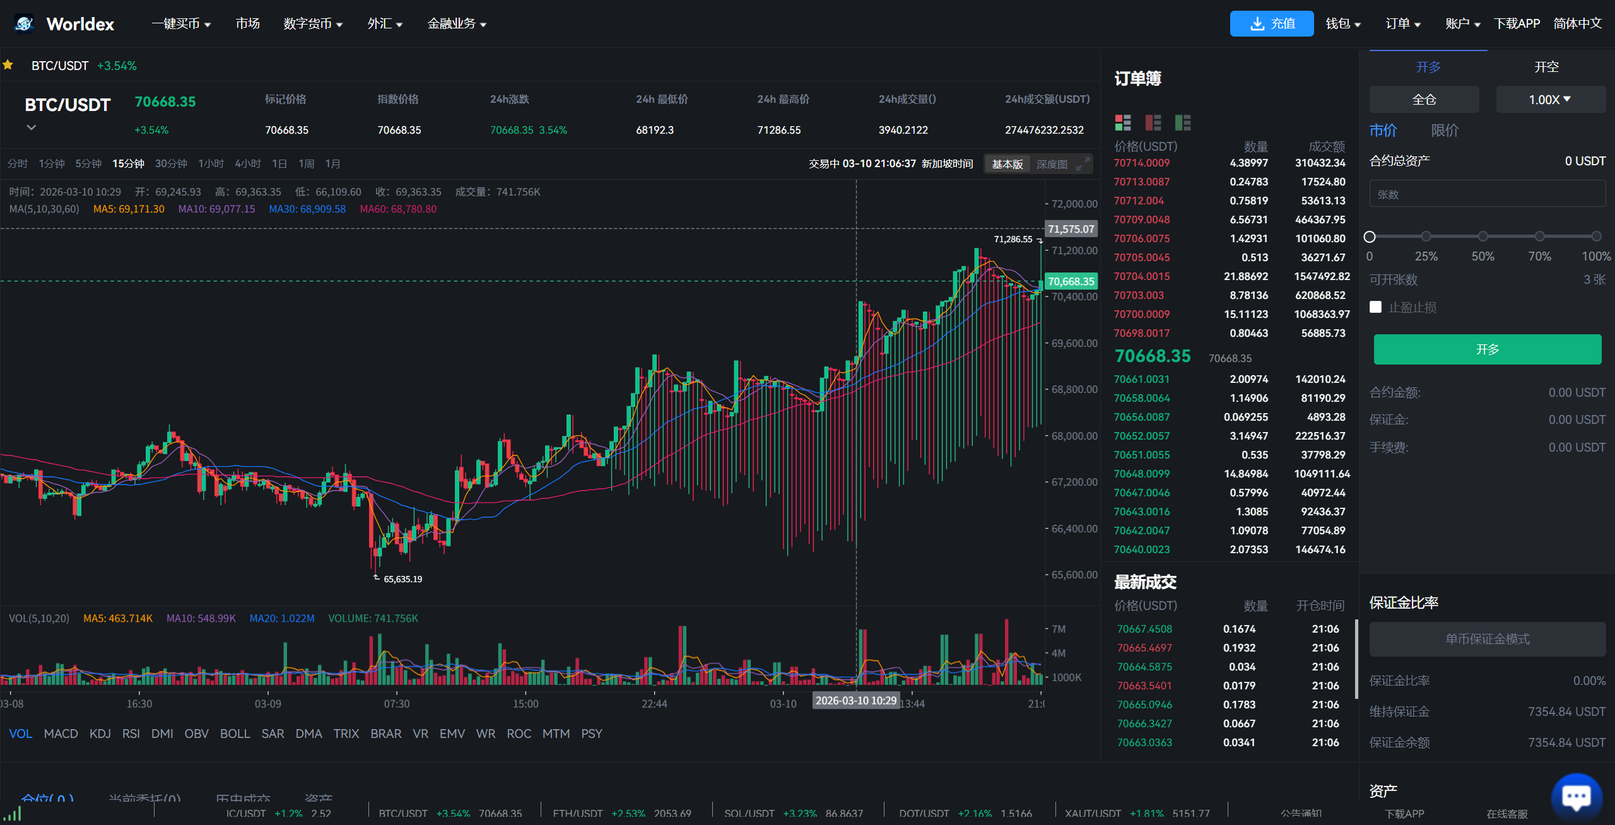This screenshot has height=825, width=1615.
Task: Click the 张数 quantity input field
Action: click(1487, 194)
